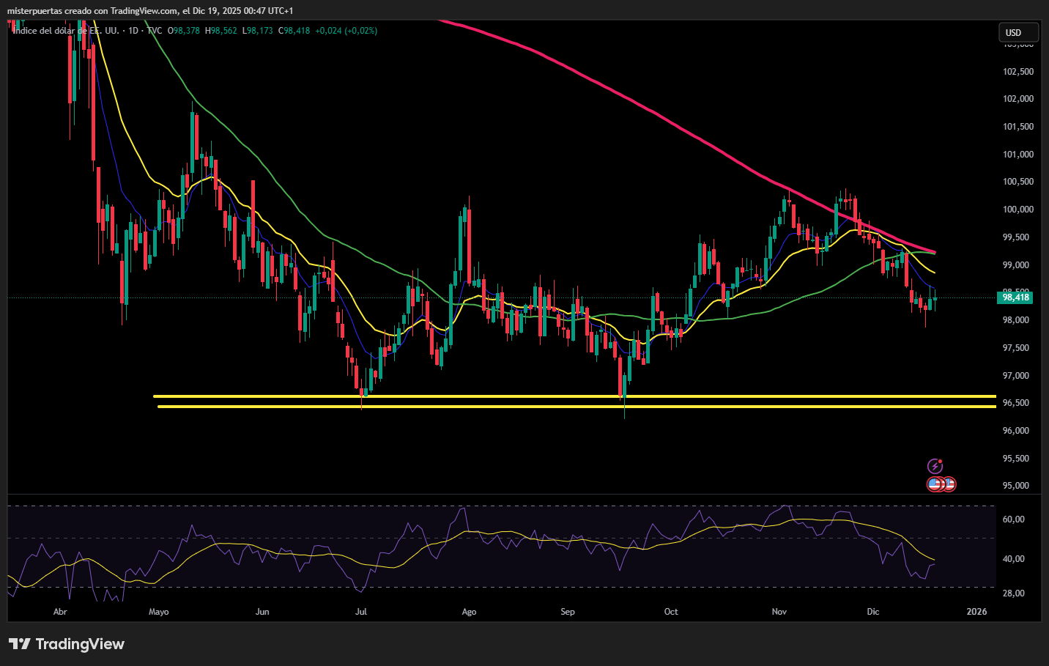Click the Oct label on time axis
The width and height of the screenshot is (1049, 666).
click(671, 612)
